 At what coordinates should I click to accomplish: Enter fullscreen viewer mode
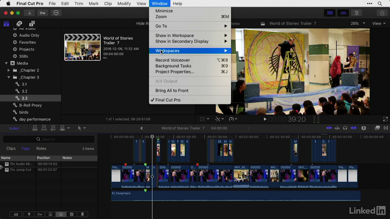click(x=385, y=119)
